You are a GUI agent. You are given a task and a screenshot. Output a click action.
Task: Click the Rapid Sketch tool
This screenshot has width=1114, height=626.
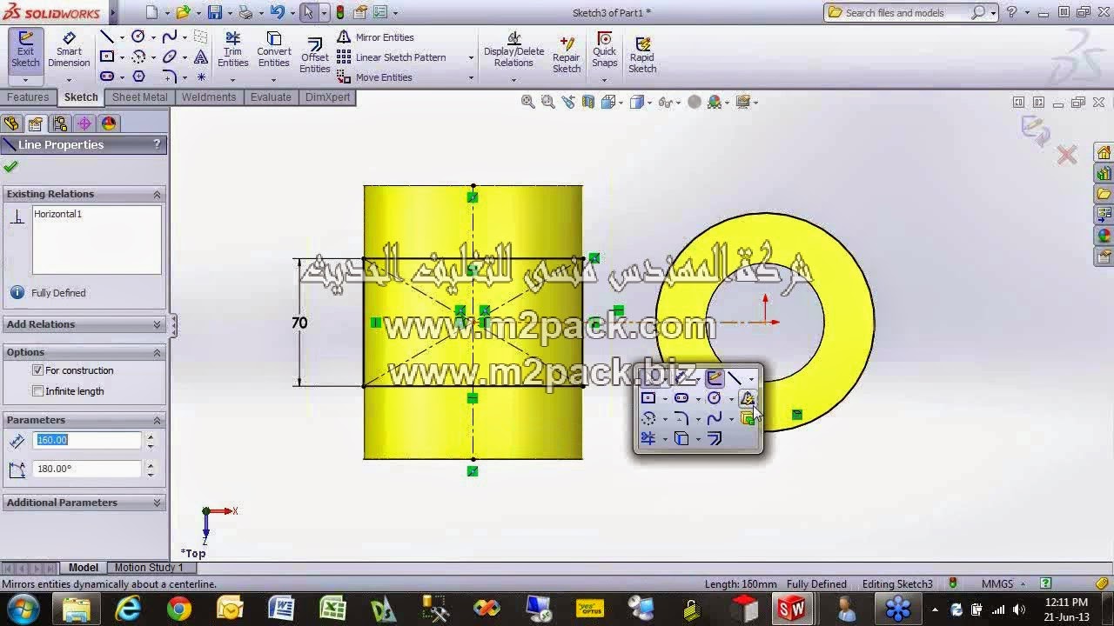(x=642, y=54)
